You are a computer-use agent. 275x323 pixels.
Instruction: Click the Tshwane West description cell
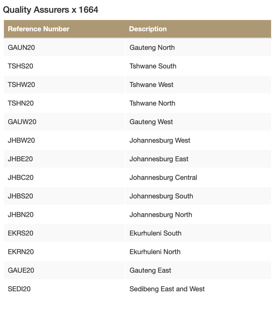151,85
